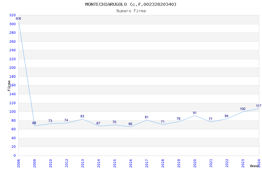Click y-axis tick value 120
This screenshot has width=262, height=169.
pyautogui.click(x=13, y=103)
